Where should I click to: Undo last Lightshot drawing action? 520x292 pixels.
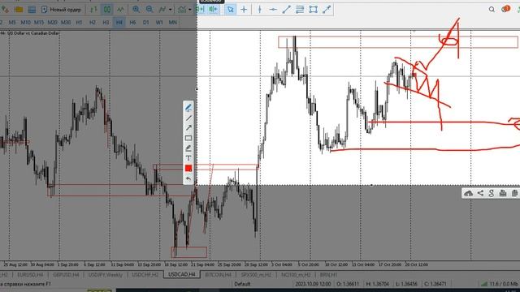pyautogui.click(x=188, y=178)
